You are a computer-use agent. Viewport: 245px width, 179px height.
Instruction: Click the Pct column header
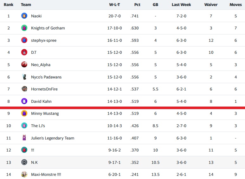[x=137, y=5]
